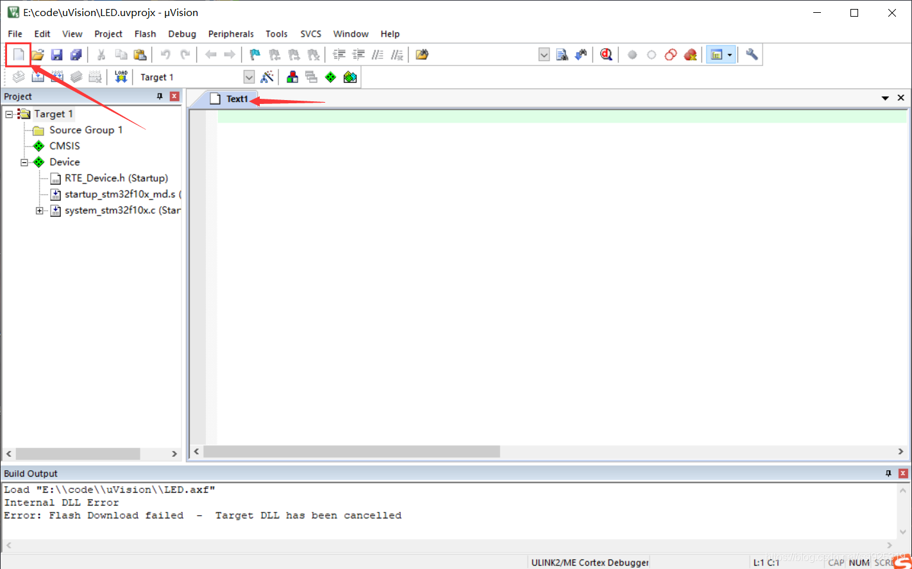Click the Save All icon
Image resolution: width=912 pixels, height=569 pixels.
coord(76,55)
